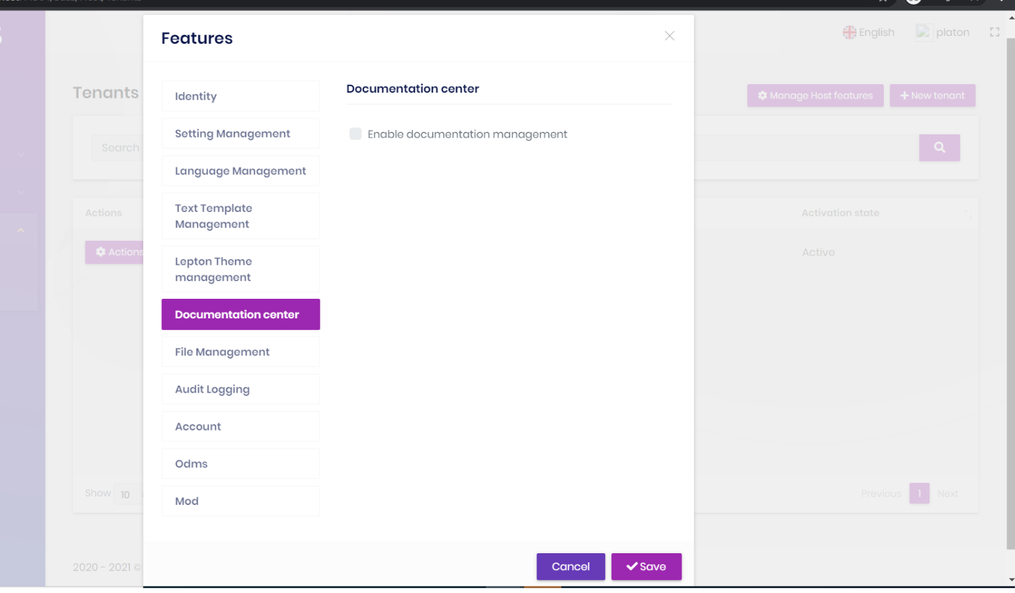This screenshot has width=1015, height=593.
Task: Click the English language flag icon
Action: 849,32
